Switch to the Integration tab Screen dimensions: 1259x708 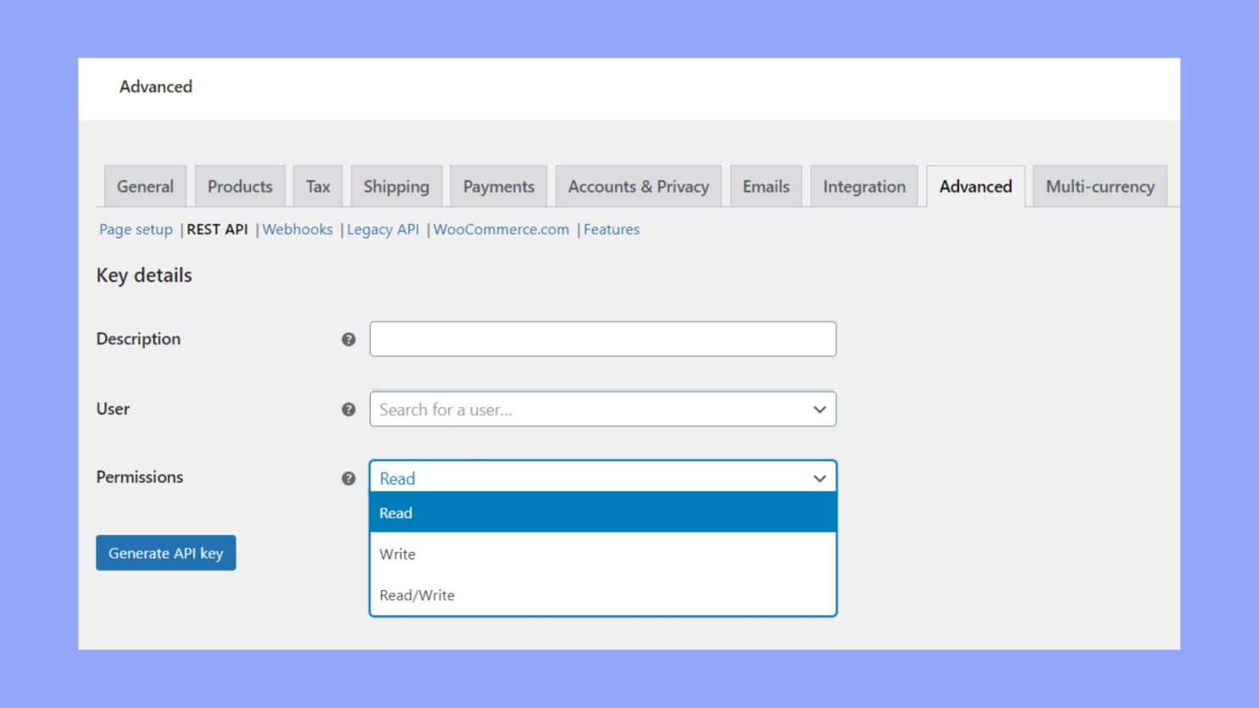[x=864, y=186]
